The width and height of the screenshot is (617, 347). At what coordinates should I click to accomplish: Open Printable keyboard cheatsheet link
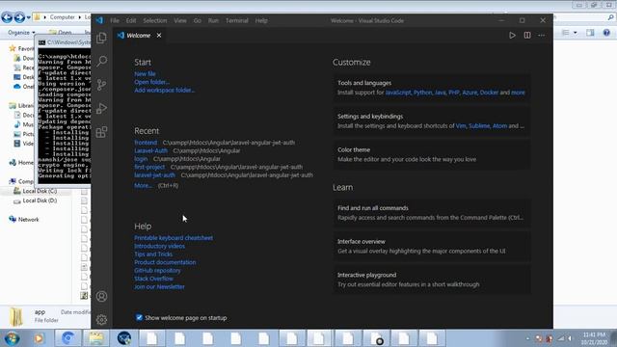pyautogui.click(x=174, y=238)
